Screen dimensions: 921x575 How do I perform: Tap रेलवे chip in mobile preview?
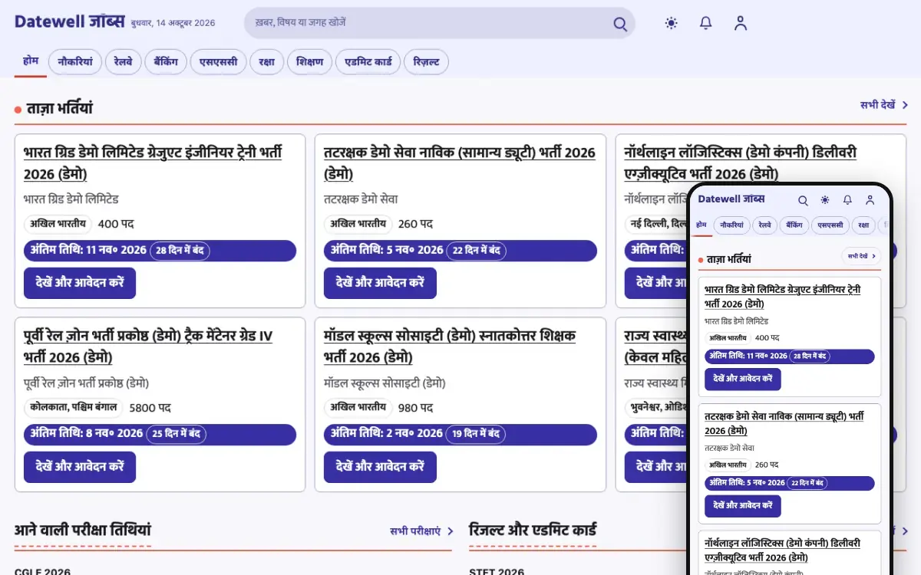point(765,225)
